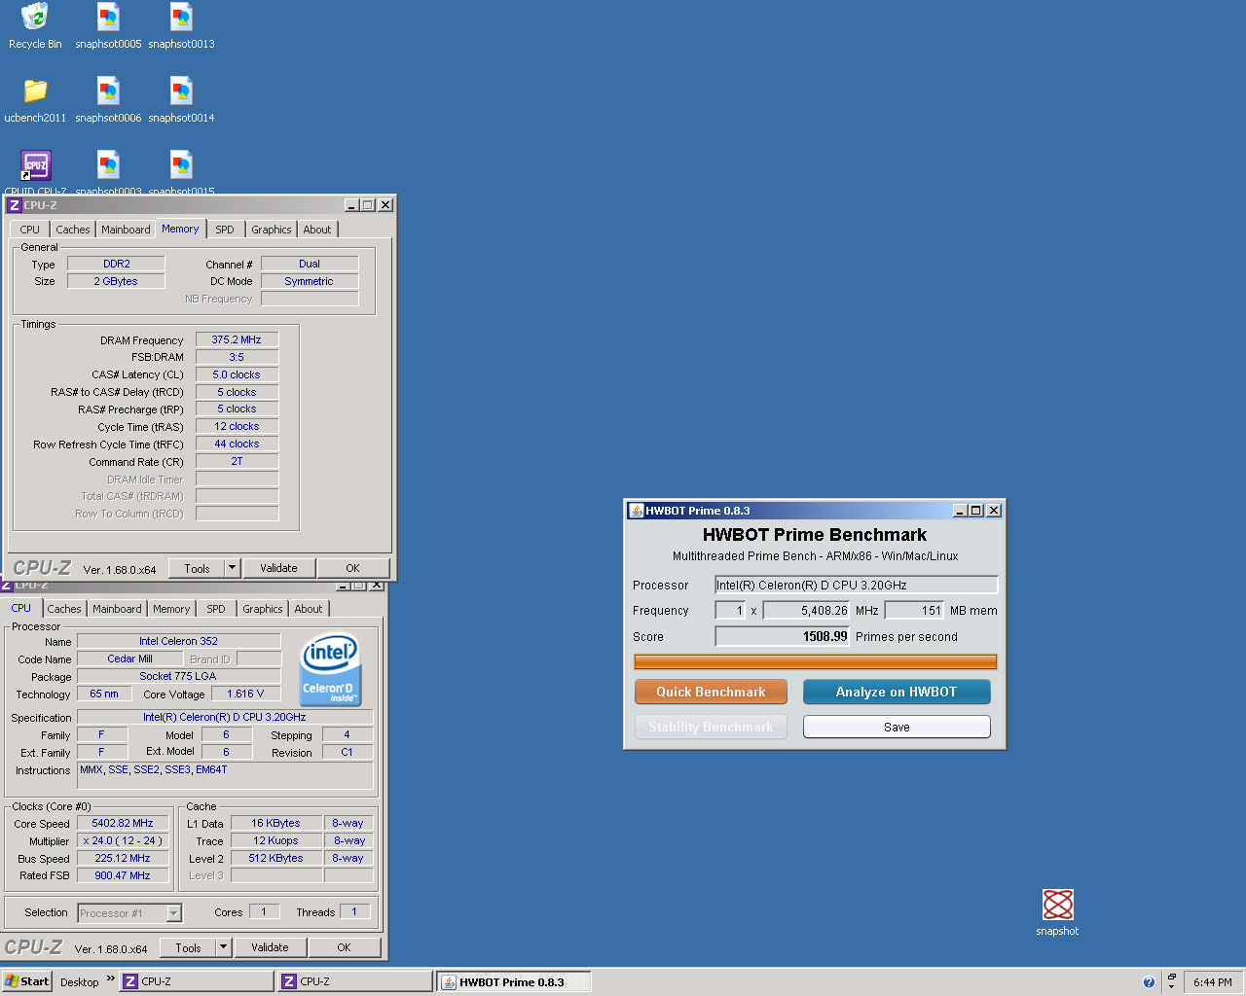Viewport: 1246px width, 996px height.
Task: Open the Mainboard tab in upper CPU-Z window
Action: pos(127,230)
